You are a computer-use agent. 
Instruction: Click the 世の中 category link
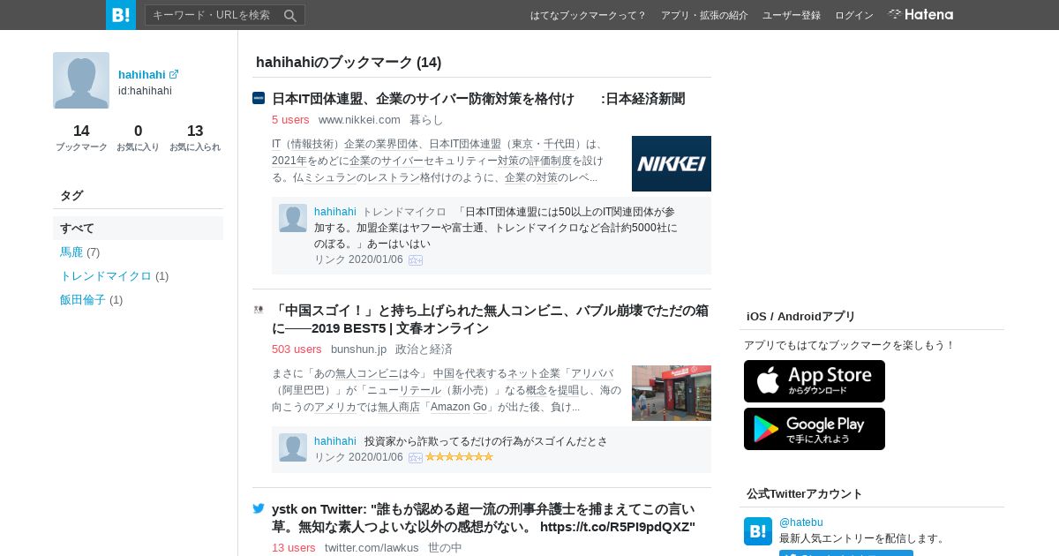pos(445,547)
